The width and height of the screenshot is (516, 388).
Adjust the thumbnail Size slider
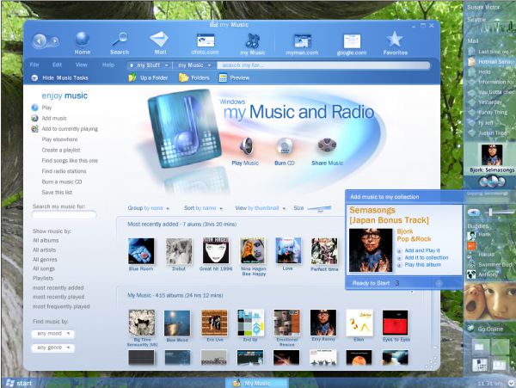[319, 208]
